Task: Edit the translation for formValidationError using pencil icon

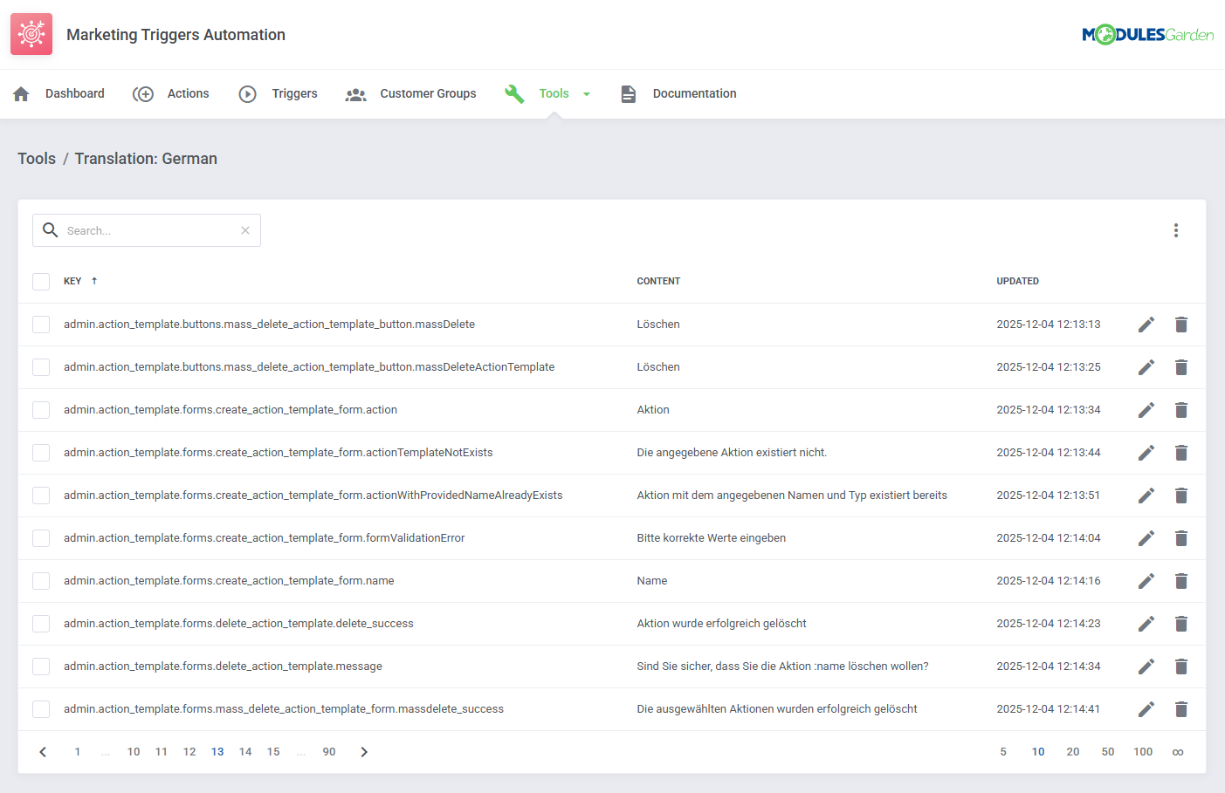Action: pyautogui.click(x=1146, y=538)
